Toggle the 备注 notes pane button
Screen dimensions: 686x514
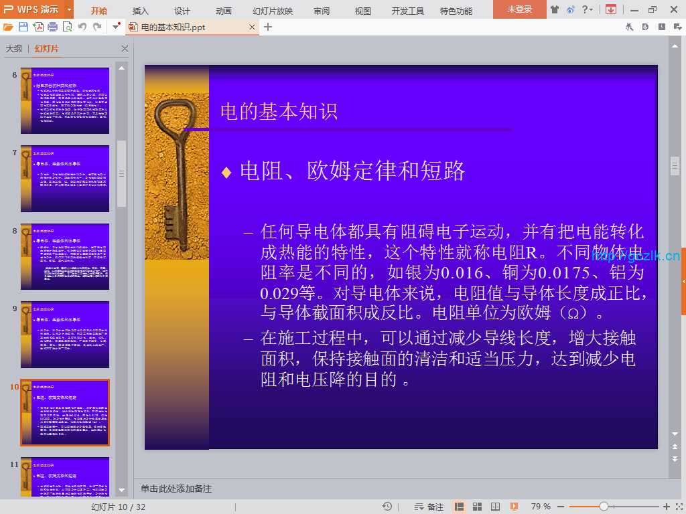[429, 507]
